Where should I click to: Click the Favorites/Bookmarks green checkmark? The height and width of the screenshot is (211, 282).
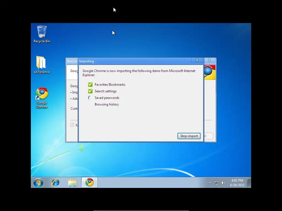tap(90, 85)
